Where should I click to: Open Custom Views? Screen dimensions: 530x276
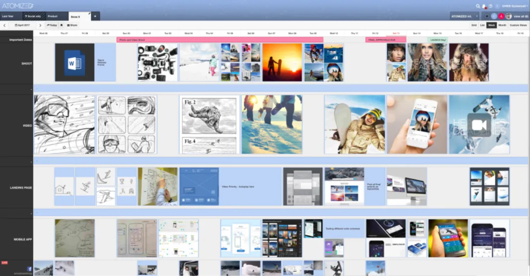coord(518,25)
